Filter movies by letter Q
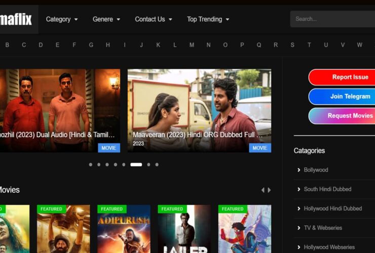This screenshot has height=253, width=375. pos(259,45)
